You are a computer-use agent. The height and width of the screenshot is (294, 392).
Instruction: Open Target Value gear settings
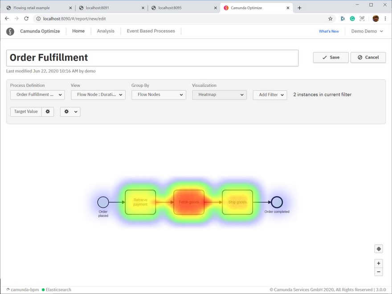tap(48, 112)
